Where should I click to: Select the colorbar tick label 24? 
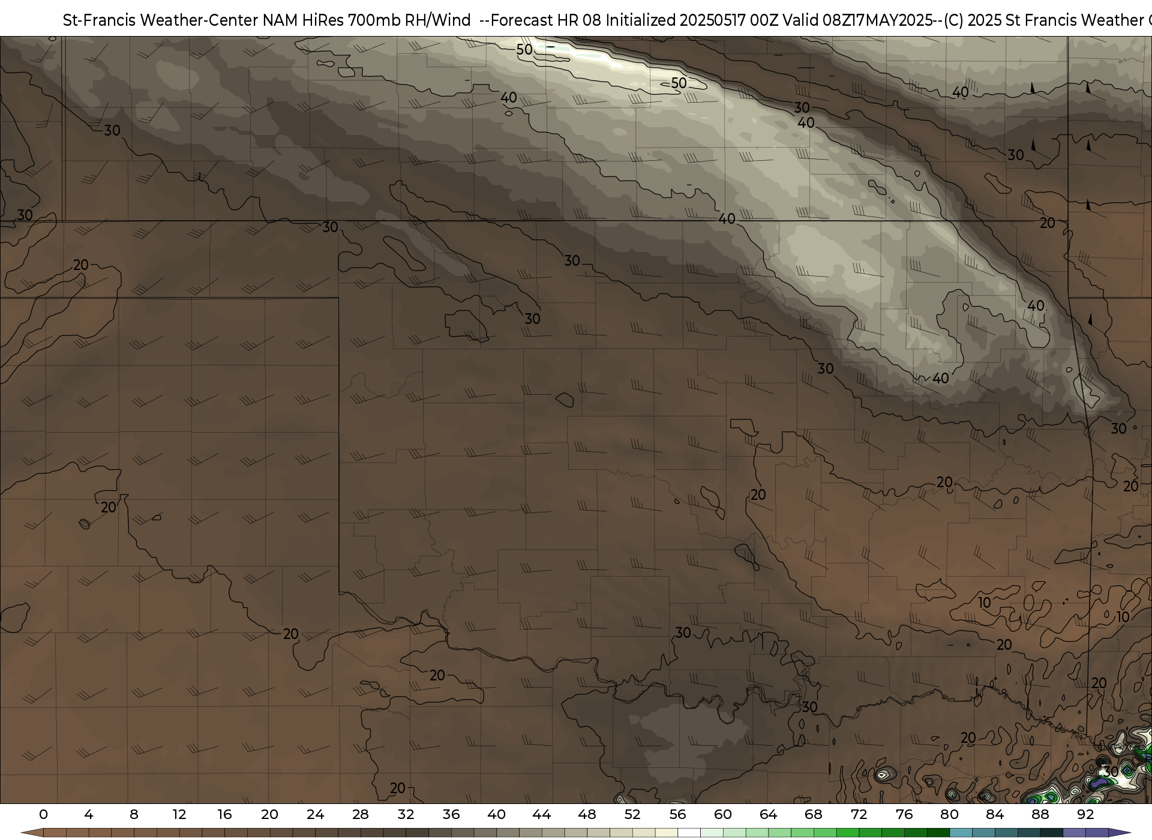tap(315, 814)
